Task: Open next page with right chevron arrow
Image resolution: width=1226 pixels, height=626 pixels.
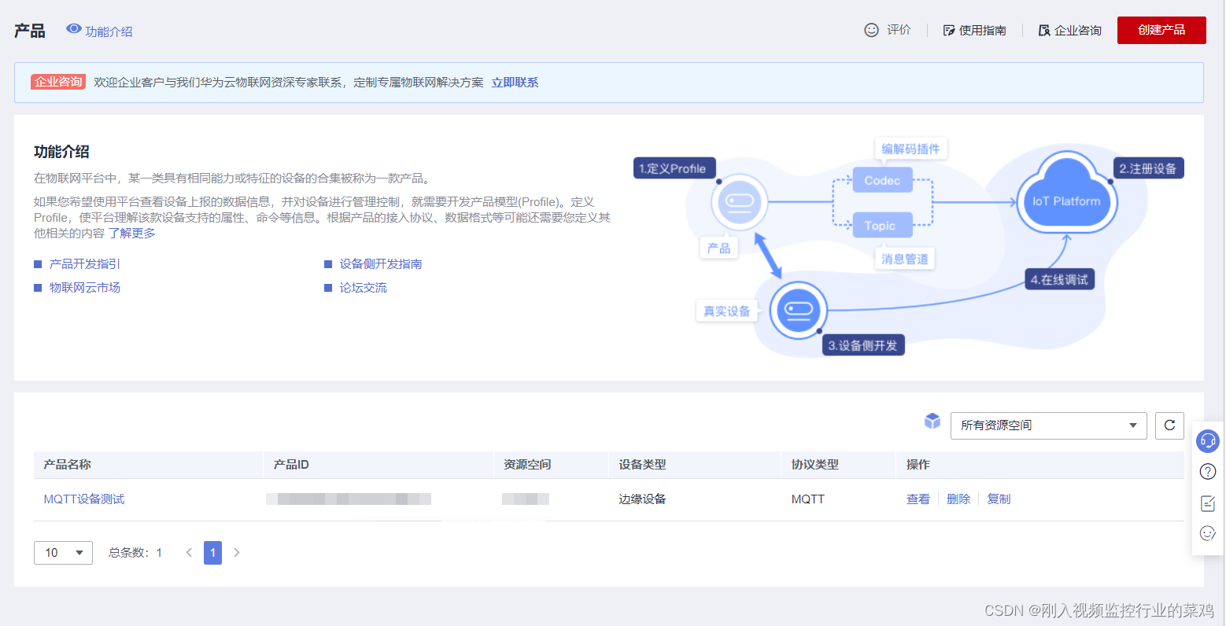Action: [237, 552]
